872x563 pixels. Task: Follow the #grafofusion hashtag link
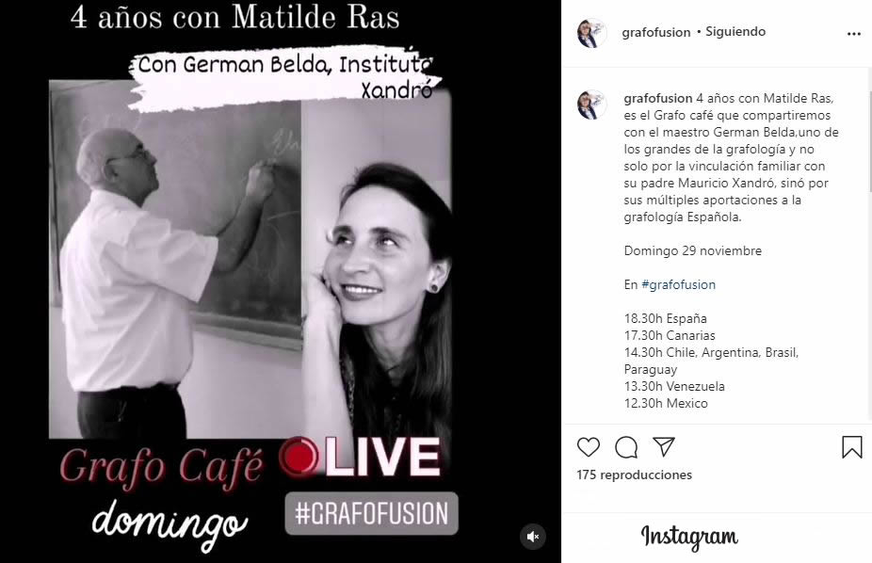point(678,284)
